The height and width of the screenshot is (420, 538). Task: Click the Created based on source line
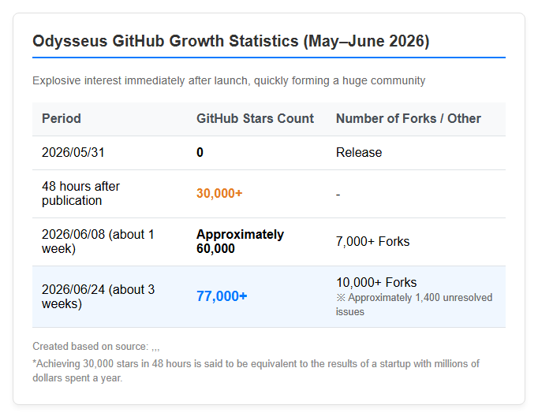[96, 347]
